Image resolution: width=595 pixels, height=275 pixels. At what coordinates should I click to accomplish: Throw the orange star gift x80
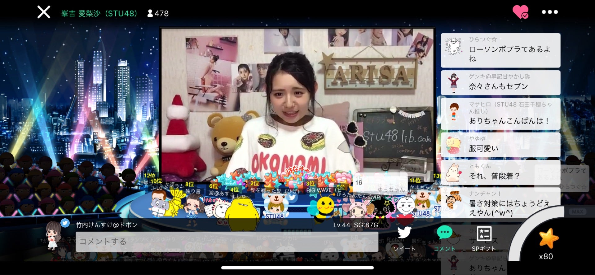pos(549,238)
